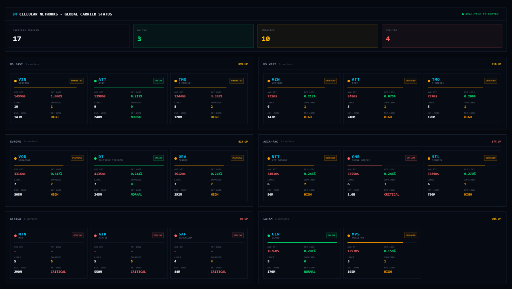Click the red status dot beside CMB
512x289 pixels.
coord(349,158)
